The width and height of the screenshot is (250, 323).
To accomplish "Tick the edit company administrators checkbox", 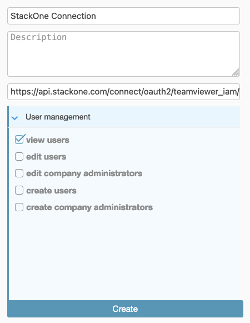I will tap(19, 173).
